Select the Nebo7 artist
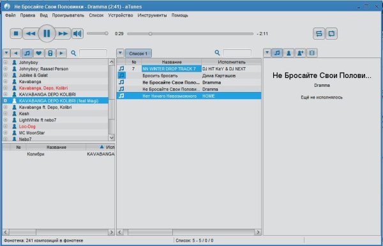383x246 pixels. pos(25,139)
